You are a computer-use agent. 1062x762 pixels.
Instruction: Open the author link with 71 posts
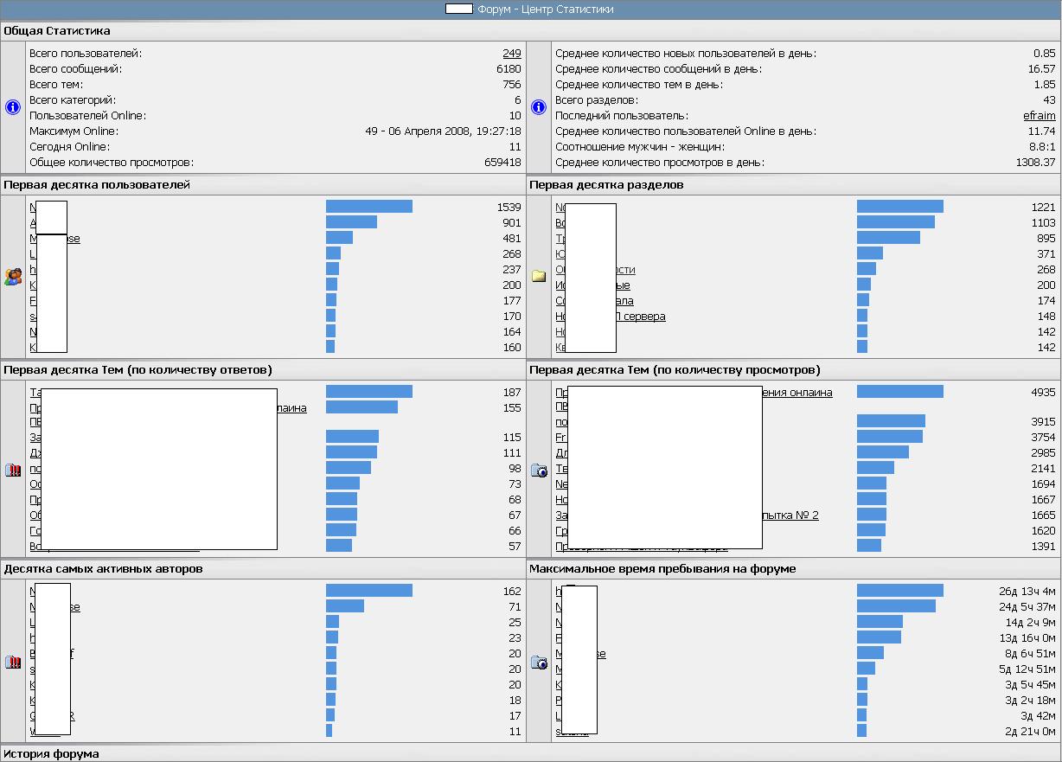(x=75, y=607)
